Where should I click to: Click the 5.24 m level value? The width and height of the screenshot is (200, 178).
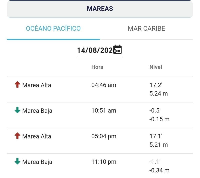click(x=159, y=94)
